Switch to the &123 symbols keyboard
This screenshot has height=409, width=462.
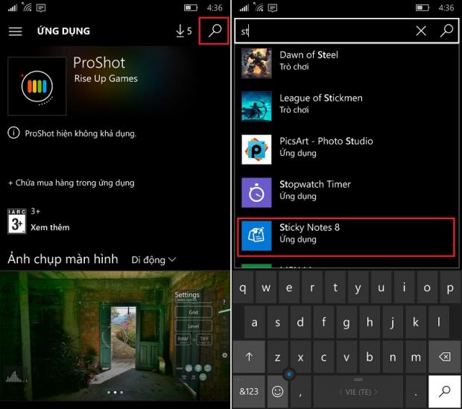click(x=248, y=391)
